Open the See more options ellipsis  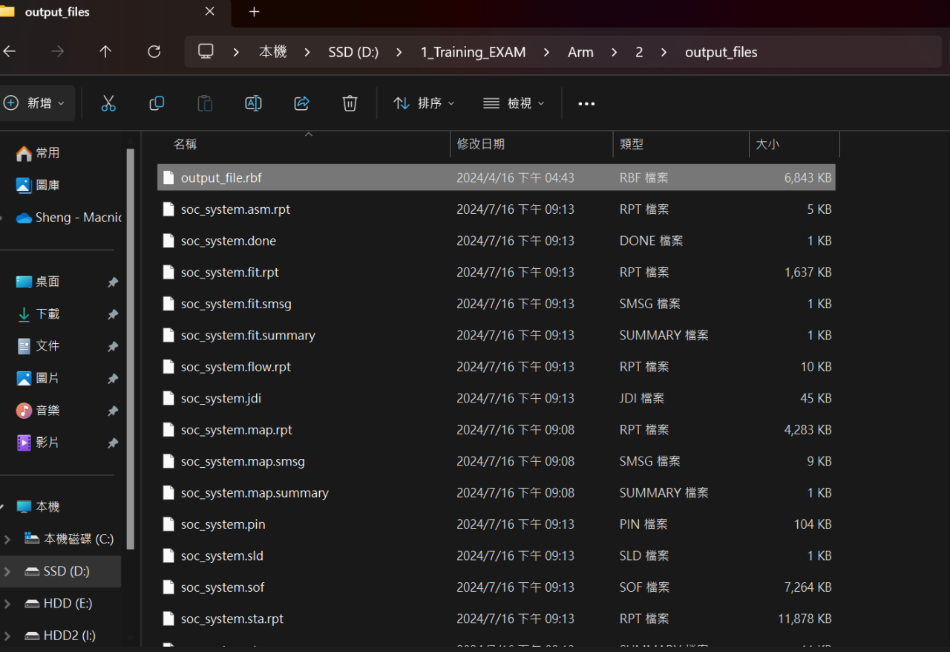(x=586, y=104)
